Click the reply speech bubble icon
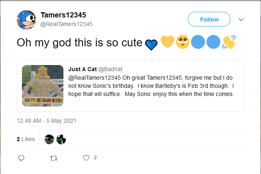 (x=22, y=158)
